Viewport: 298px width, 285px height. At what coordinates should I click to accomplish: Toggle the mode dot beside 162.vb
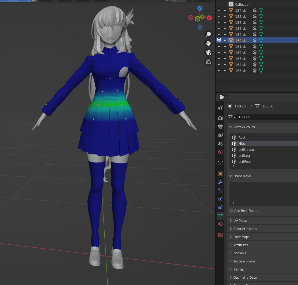point(219,52)
